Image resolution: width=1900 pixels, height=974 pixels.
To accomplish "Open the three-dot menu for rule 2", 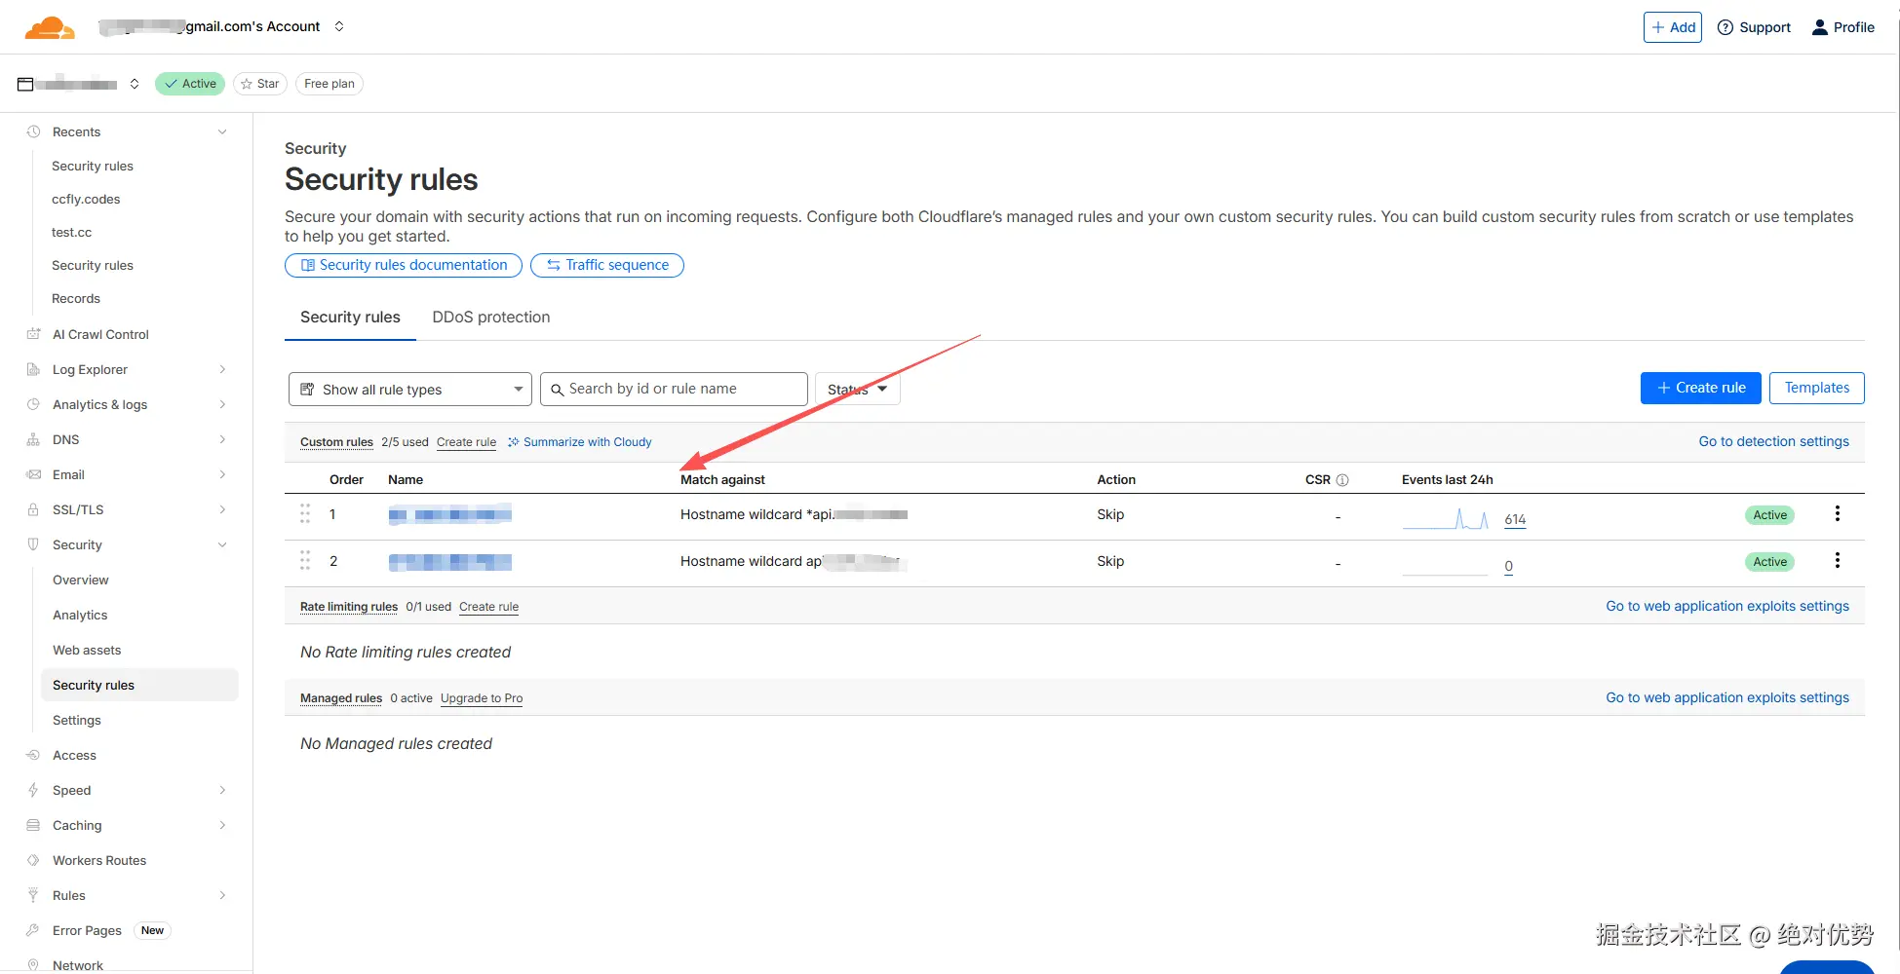I will [x=1838, y=560].
